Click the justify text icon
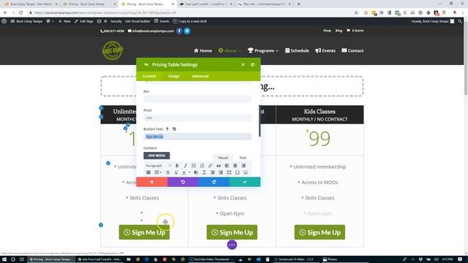468x263 pixels. tap(148, 172)
